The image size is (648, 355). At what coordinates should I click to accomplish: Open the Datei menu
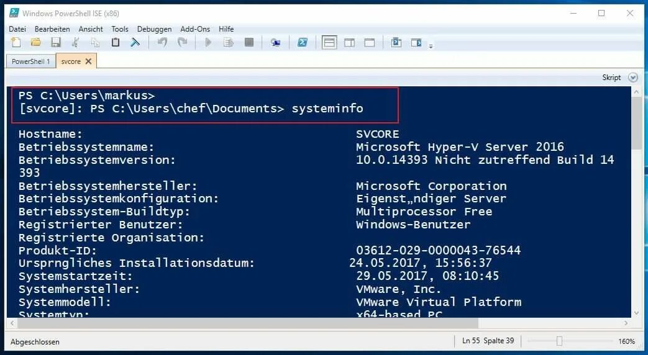[17, 29]
